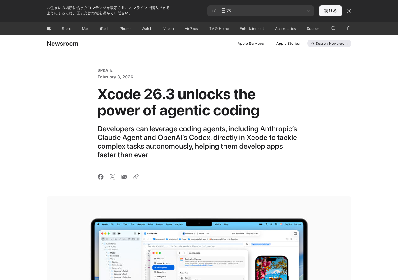The image size is (398, 280).
Task: Click the Newsroom heading link
Action: tap(62, 44)
